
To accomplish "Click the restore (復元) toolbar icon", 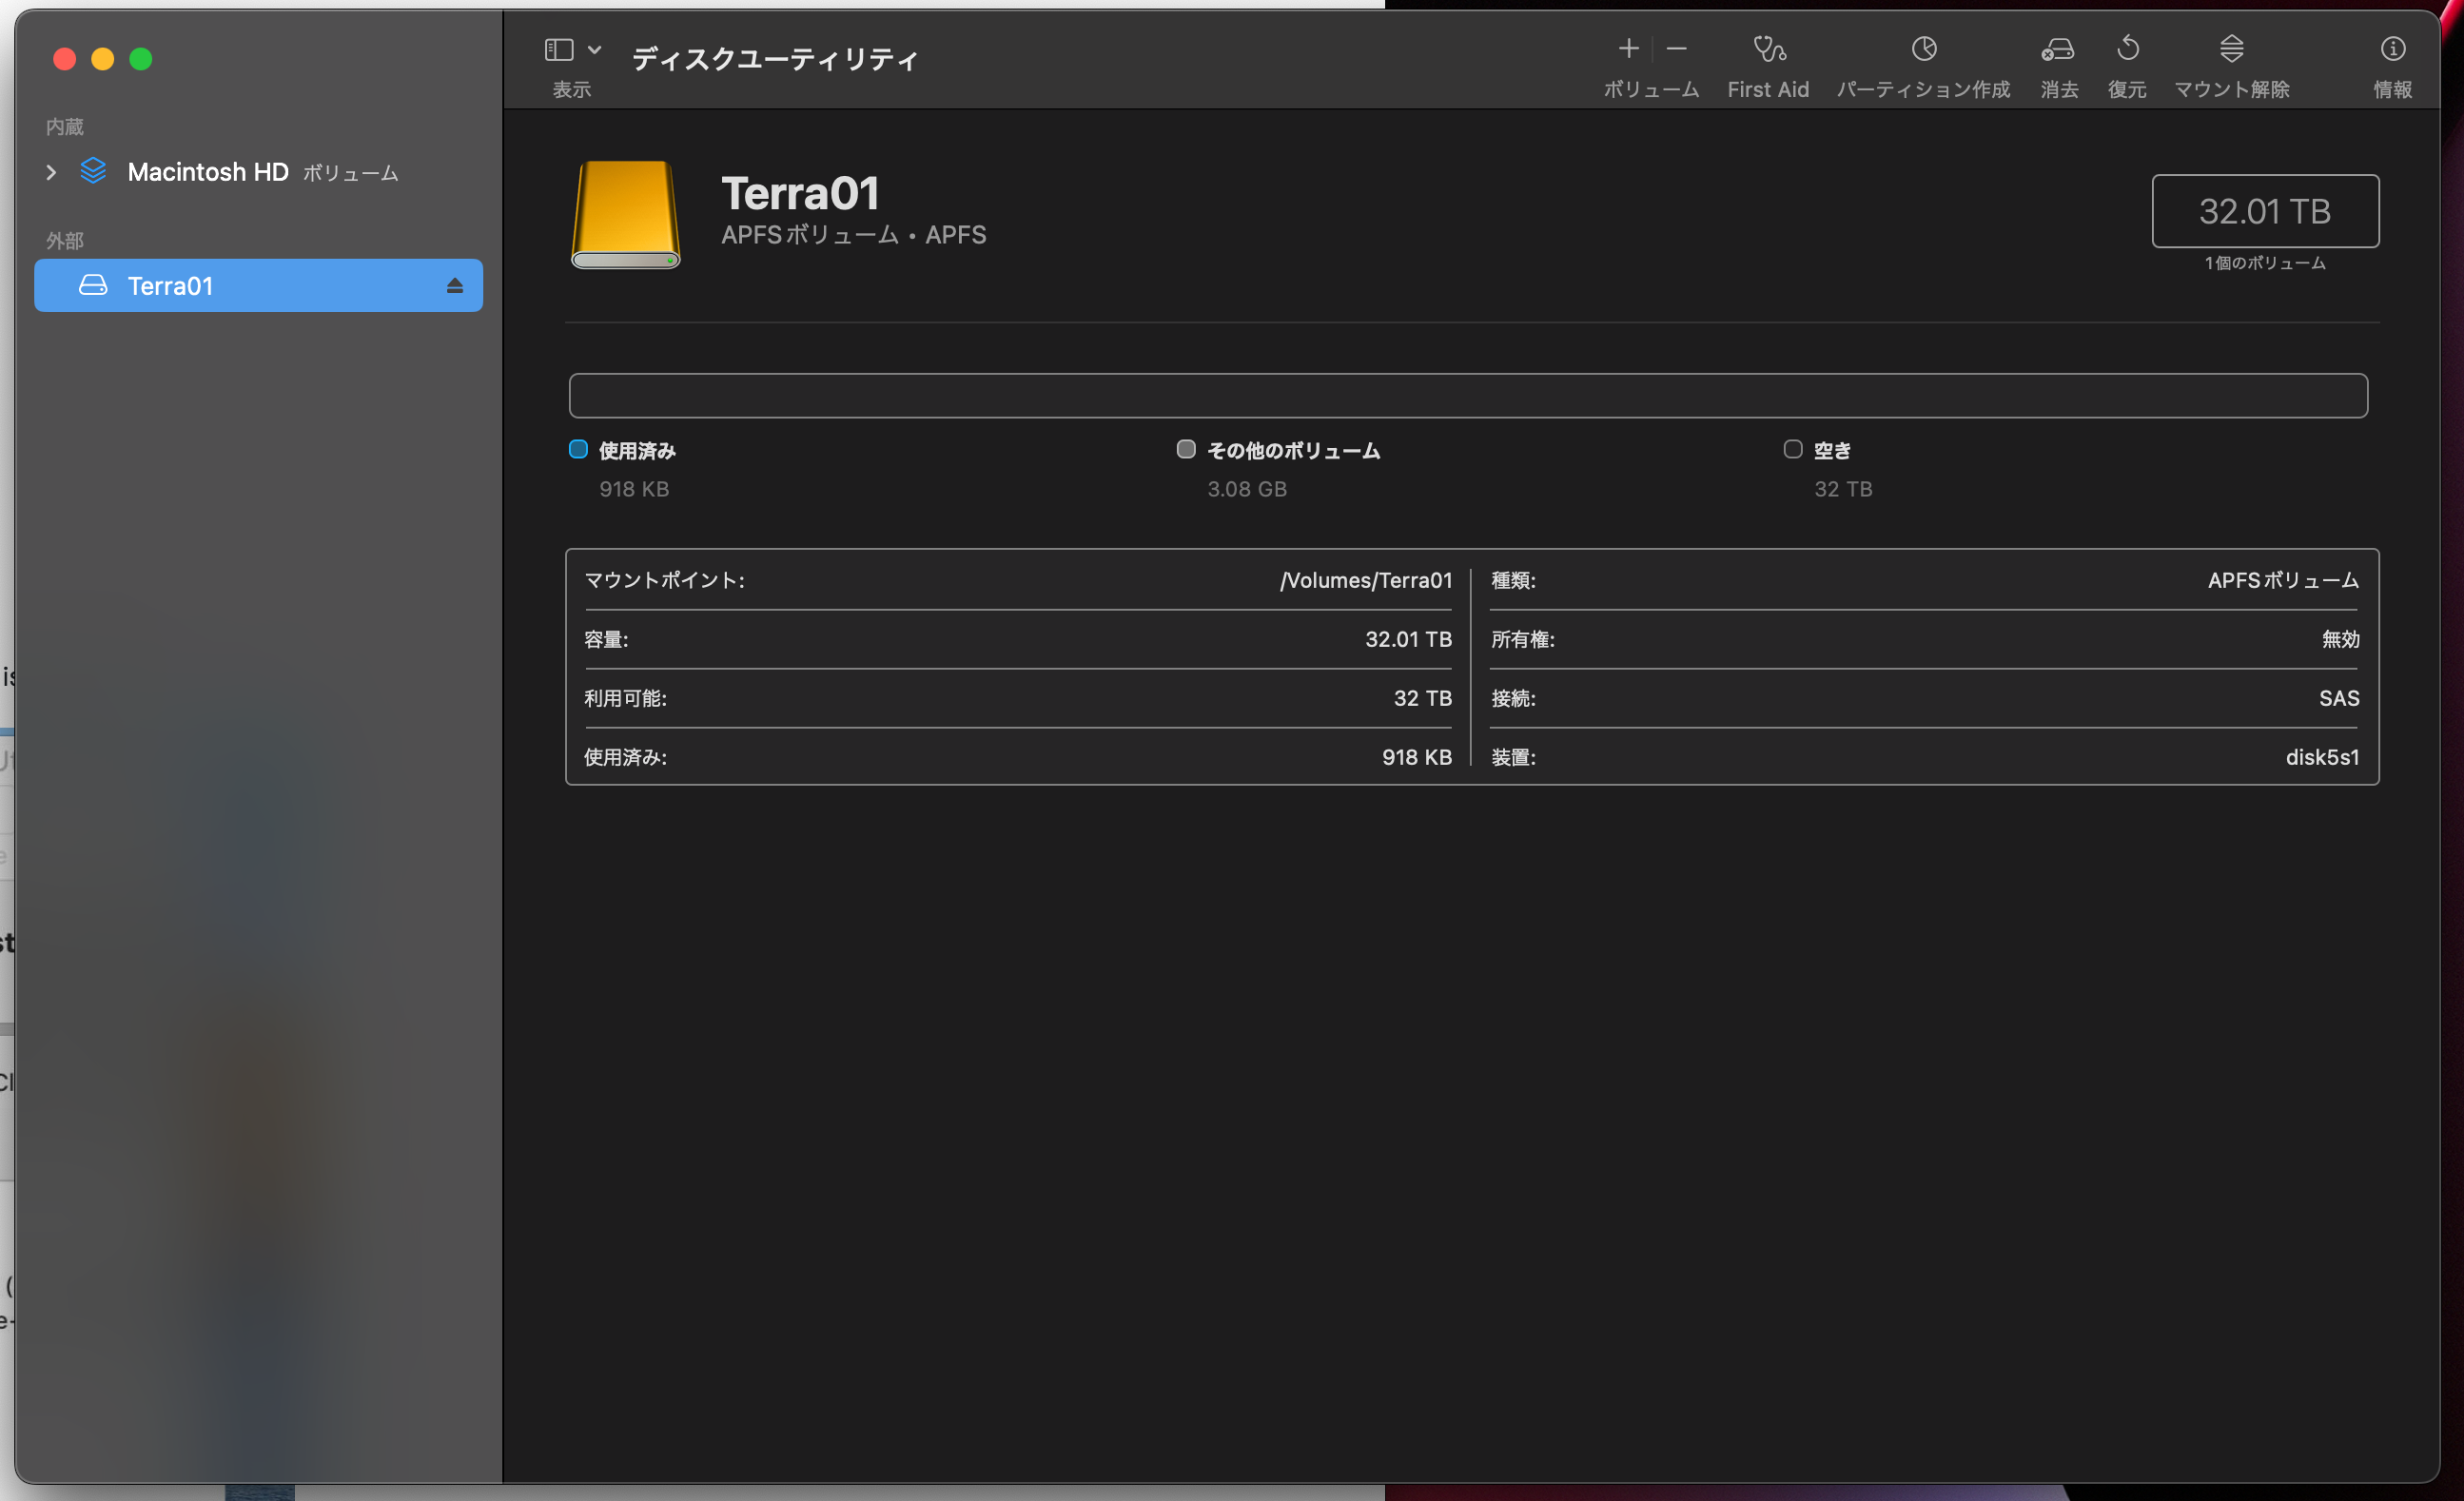I will [2127, 49].
